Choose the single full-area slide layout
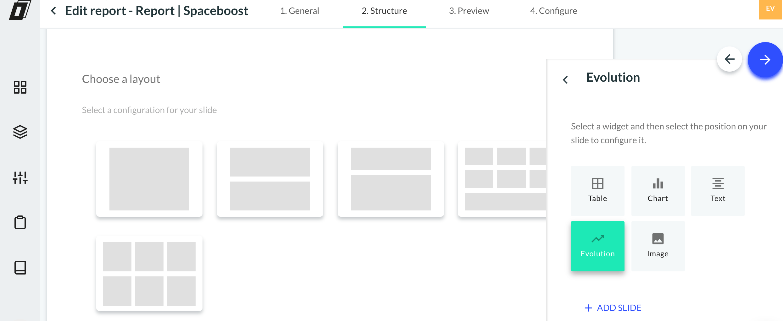The image size is (783, 321). click(149, 179)
